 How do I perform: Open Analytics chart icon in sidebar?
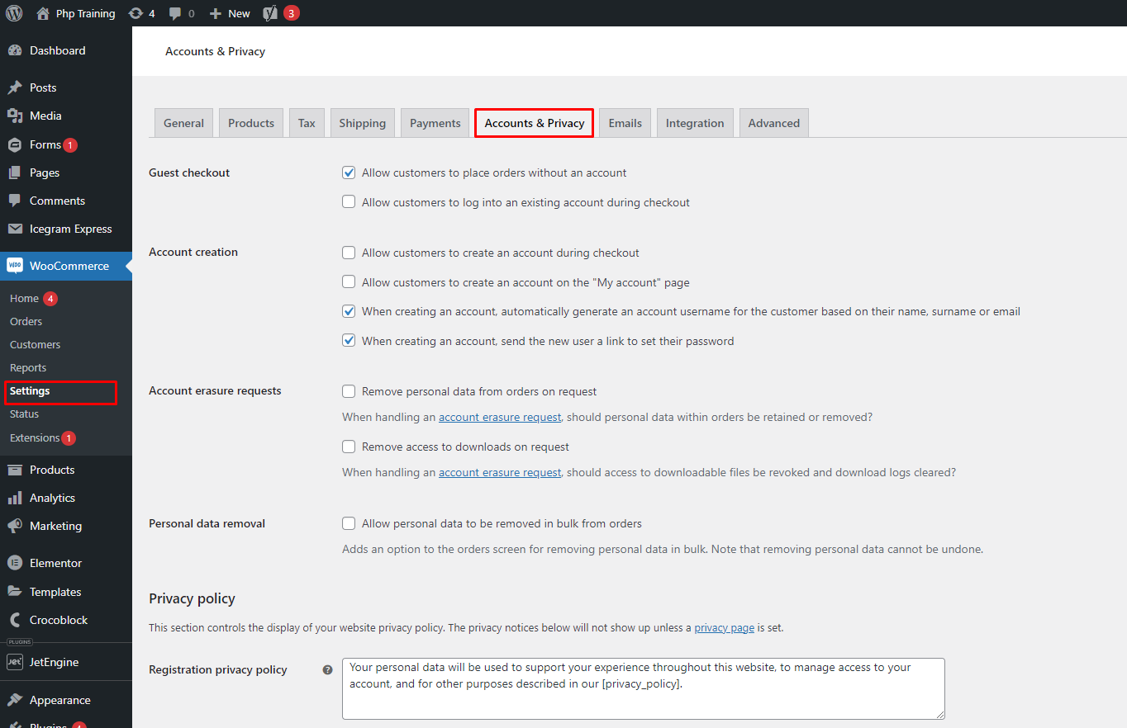[x=15, y=498]
